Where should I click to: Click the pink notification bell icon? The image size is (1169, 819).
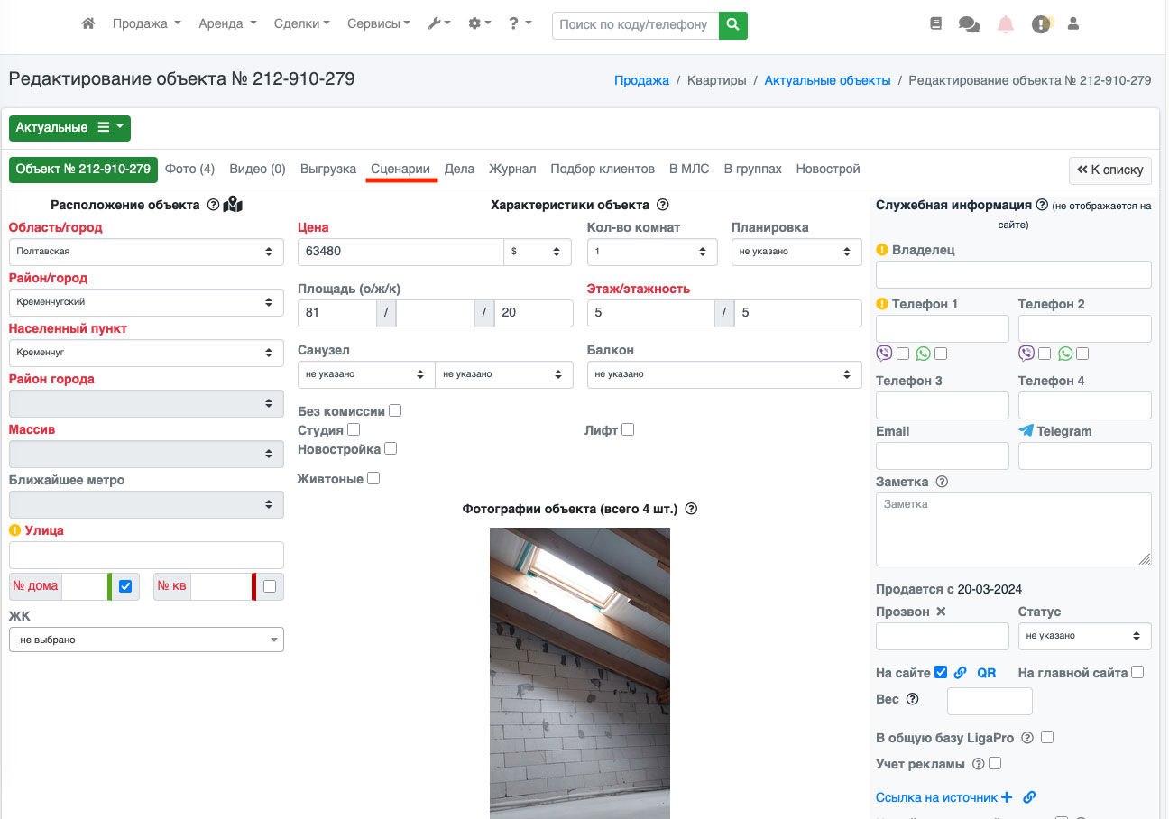[x=1006, y=24]
